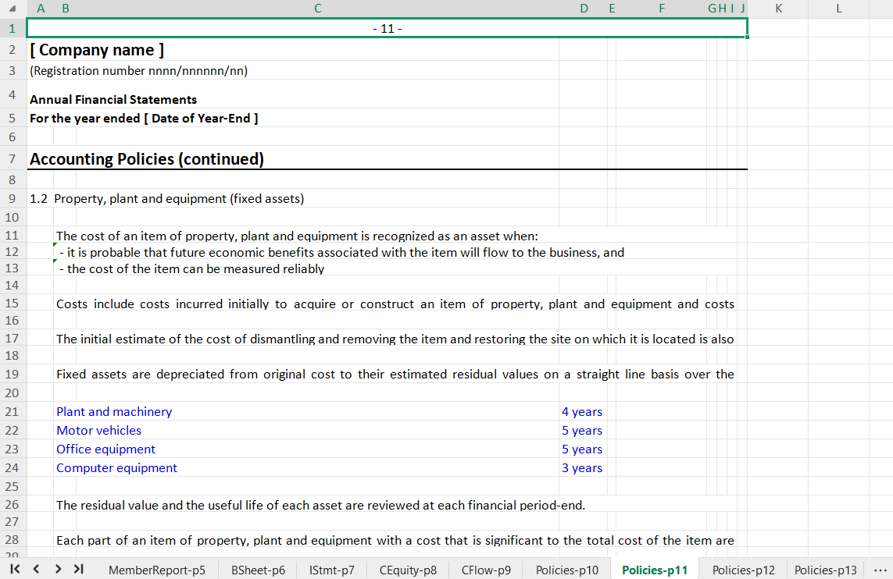The height and width of the screenshot is (579, 893).
Task: Open the Policies-p12 sheet
Action: (x=743, y=570)
